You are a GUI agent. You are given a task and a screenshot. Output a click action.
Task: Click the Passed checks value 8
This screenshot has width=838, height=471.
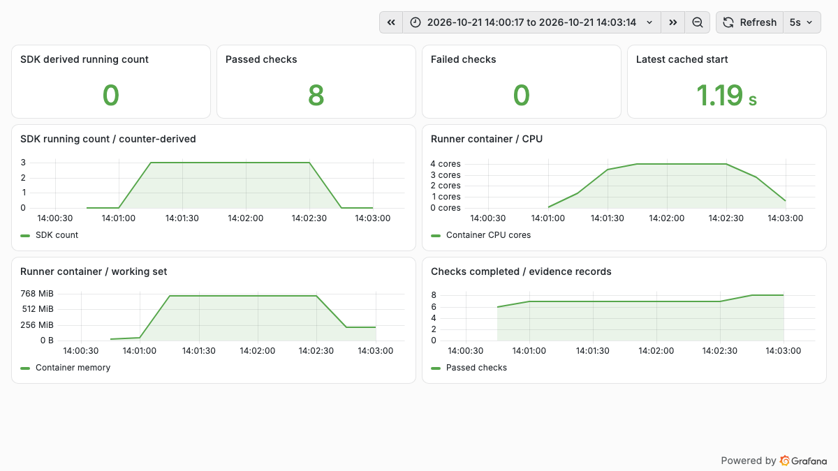(x=316, y=96)
